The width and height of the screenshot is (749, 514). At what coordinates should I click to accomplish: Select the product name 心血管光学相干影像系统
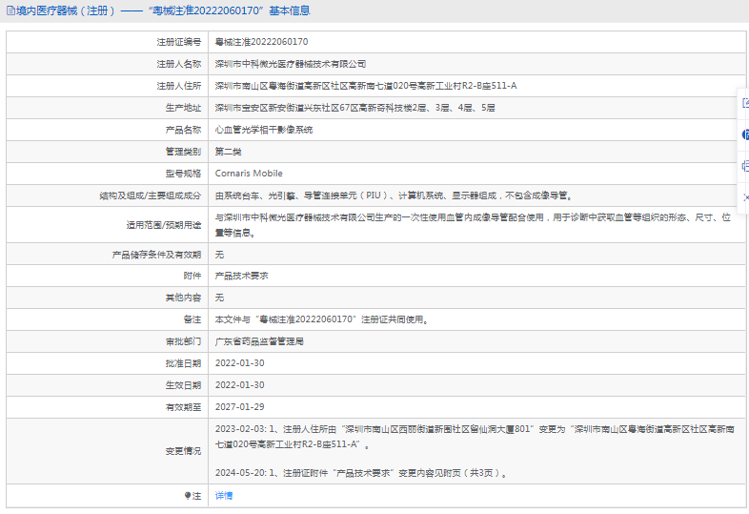coord(264,130)
